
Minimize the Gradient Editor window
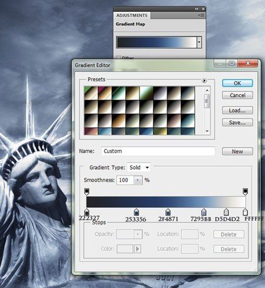point(220,64)
